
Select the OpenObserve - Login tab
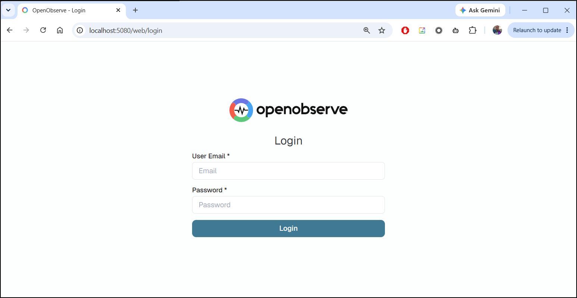tap(72, 10)
